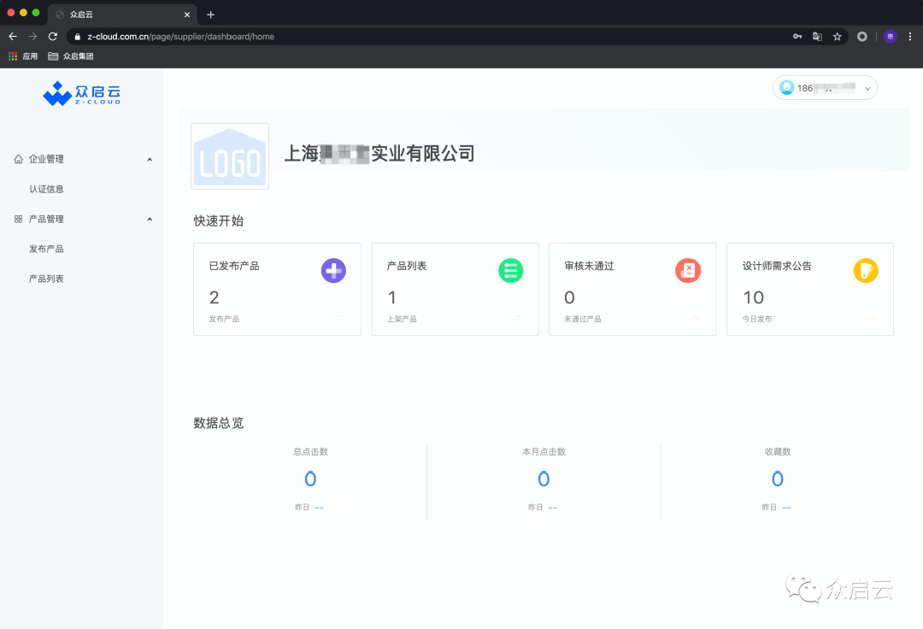
Task: Click the home icon beside 企业管理
Action: click(19, 158)
